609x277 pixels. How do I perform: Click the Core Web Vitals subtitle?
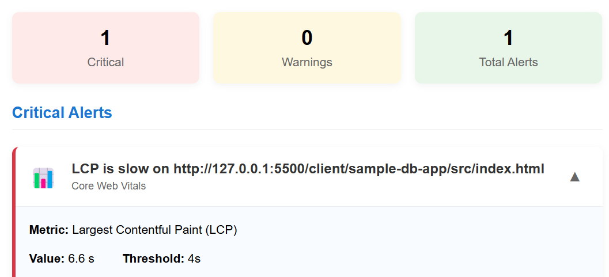109,186
